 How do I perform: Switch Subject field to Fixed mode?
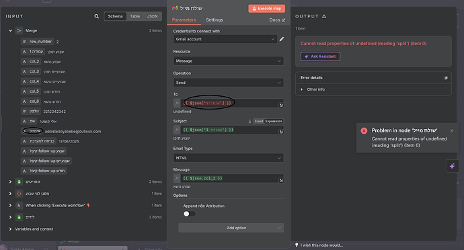click(259, 121)
